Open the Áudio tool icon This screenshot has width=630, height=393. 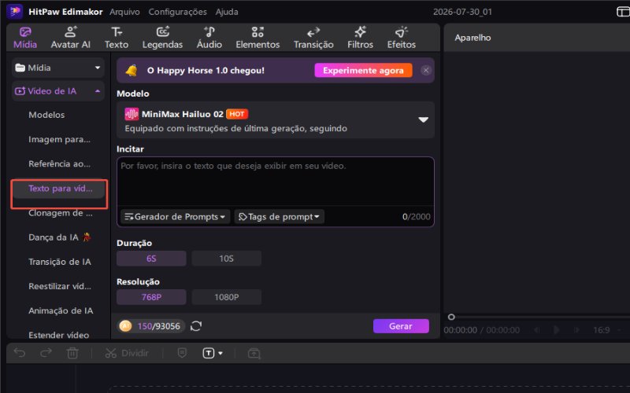click(x=209, y=31)
